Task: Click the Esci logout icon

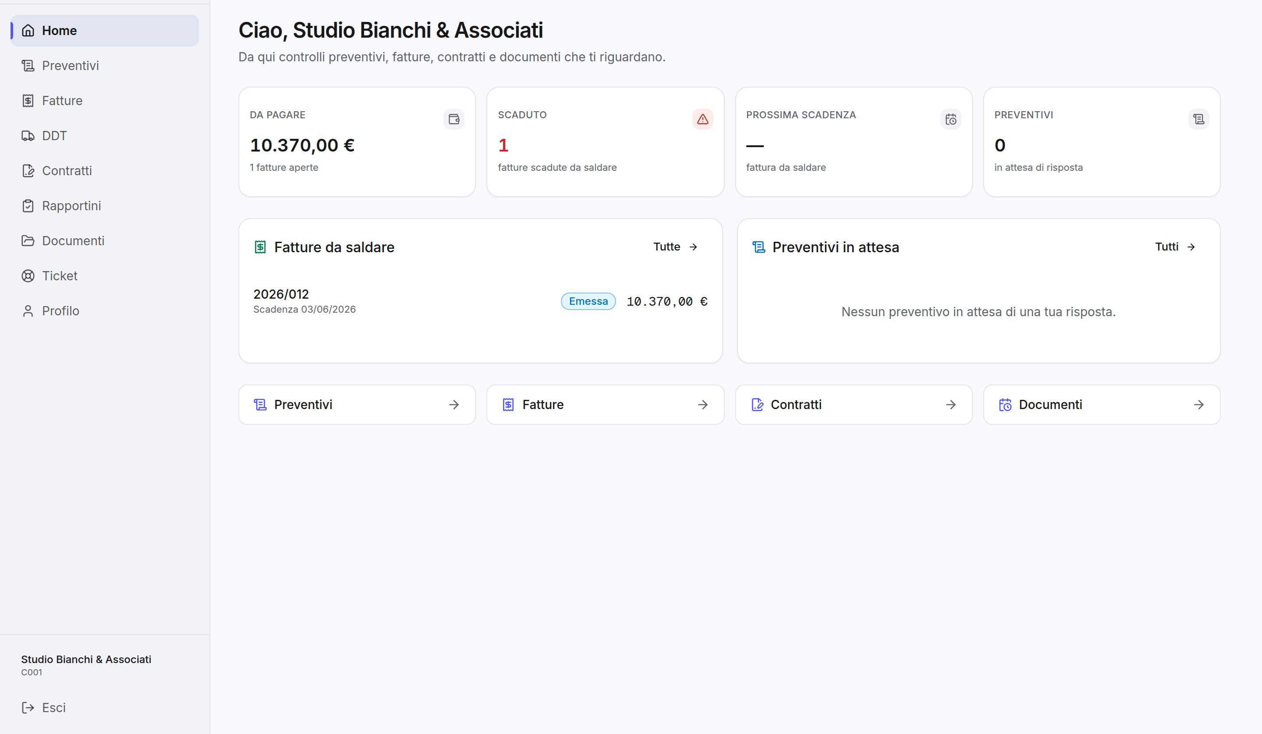Action: (28, 707)
